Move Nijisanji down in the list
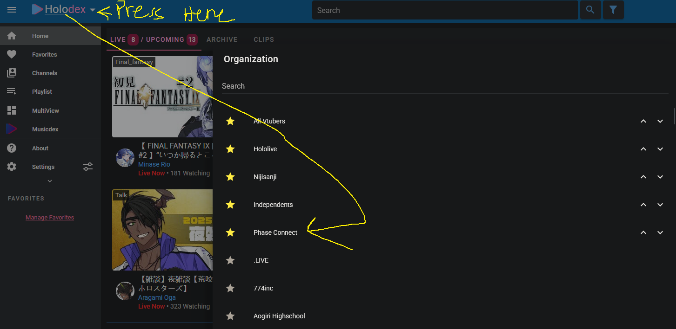The width and height of the screenshot is (676, 329). (660, 177)
